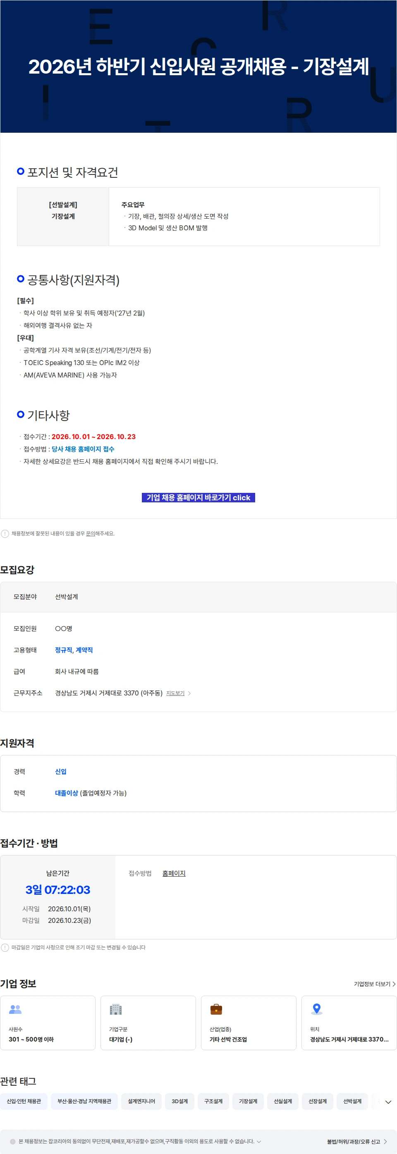Select the 선장설계 tag

pyautogui.click(x=317, y=1101)
